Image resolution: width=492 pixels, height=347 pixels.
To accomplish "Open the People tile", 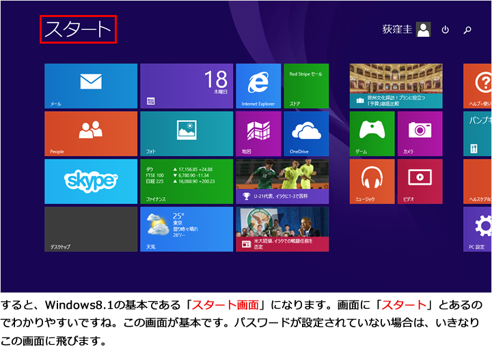I will [x=91, y=134].
